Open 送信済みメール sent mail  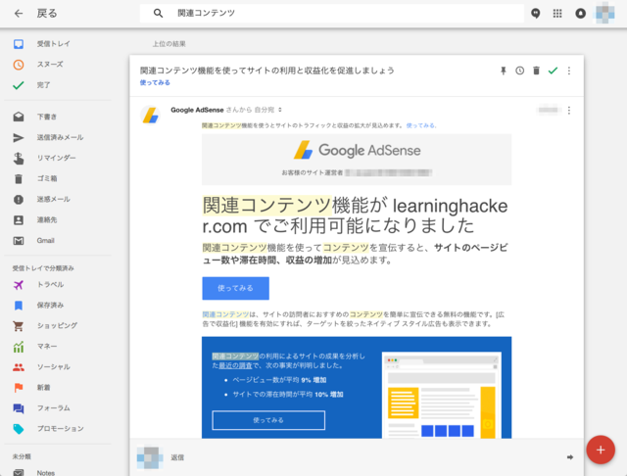point(60,137)
